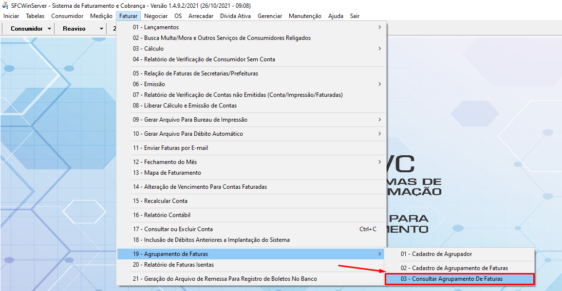Image resolution: width=562 pixels, height=291 pixels.
Task: Open 13 - Mapa de Faturamento
Action: (167, 173)
